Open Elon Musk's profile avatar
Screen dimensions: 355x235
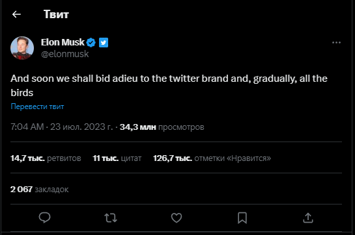coord(22,48)
